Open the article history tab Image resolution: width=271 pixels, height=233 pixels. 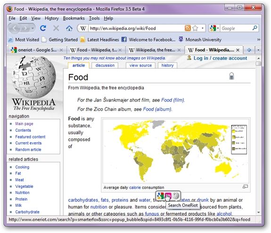[167, 65]
